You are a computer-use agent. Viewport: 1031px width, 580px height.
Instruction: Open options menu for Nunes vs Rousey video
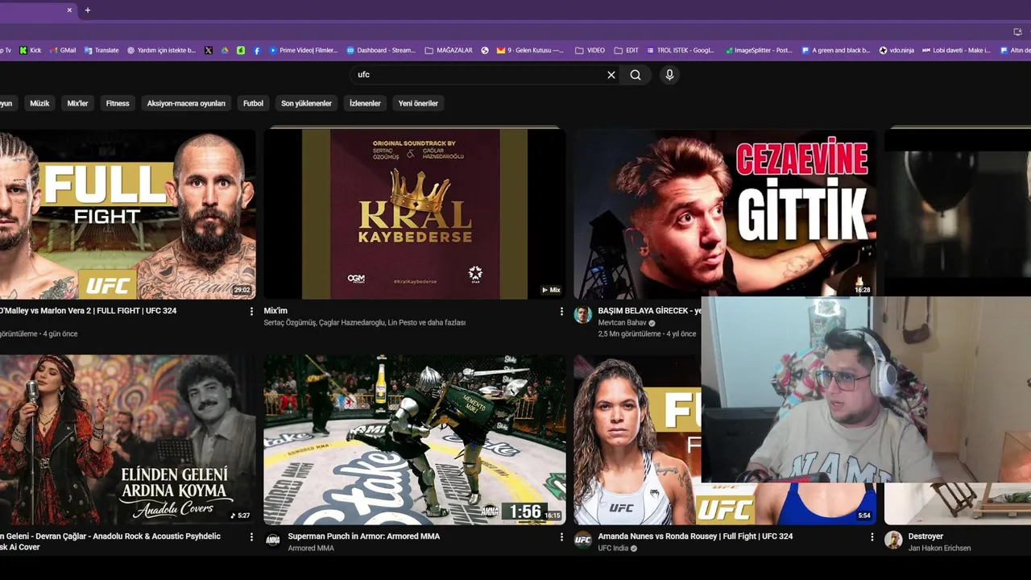click(872, 536)
